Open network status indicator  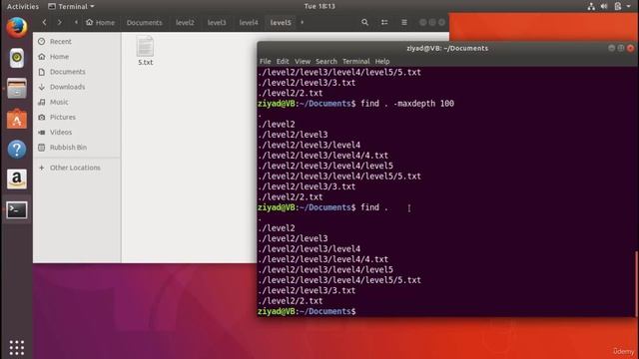(591, 6)
